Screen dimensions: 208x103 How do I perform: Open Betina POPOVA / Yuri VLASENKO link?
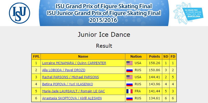pyautogui.click(x=68, y=84)
